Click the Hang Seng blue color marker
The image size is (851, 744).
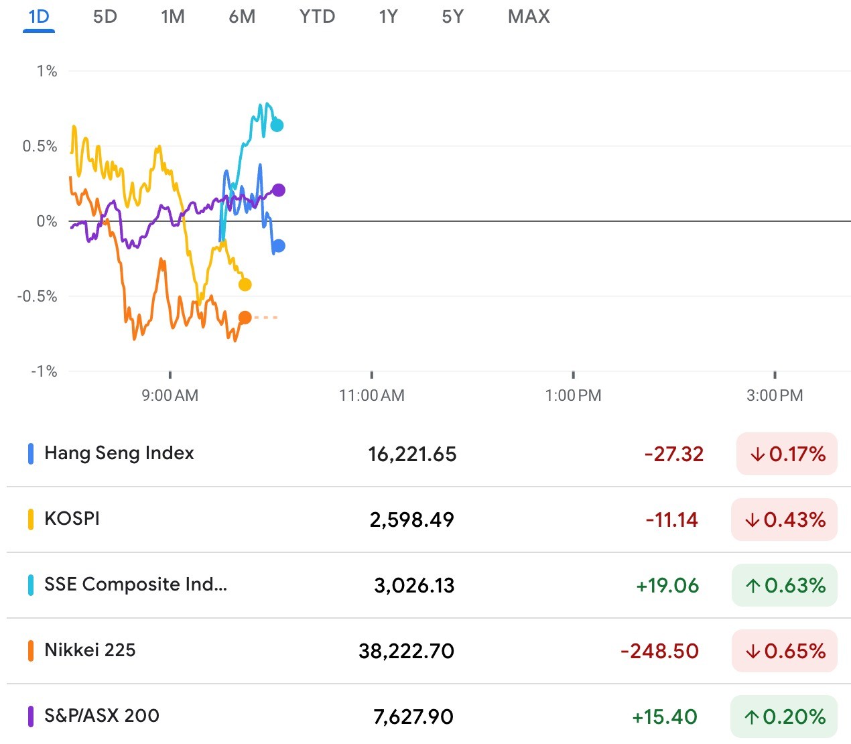tap(30, 454)
